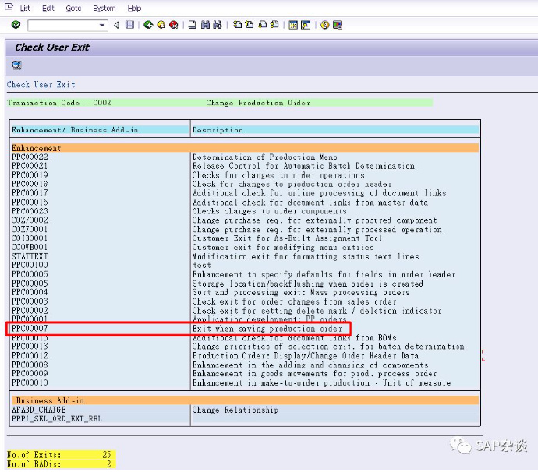
Task: Open the Customize Local Layout icon
Action: coord(338,25)
